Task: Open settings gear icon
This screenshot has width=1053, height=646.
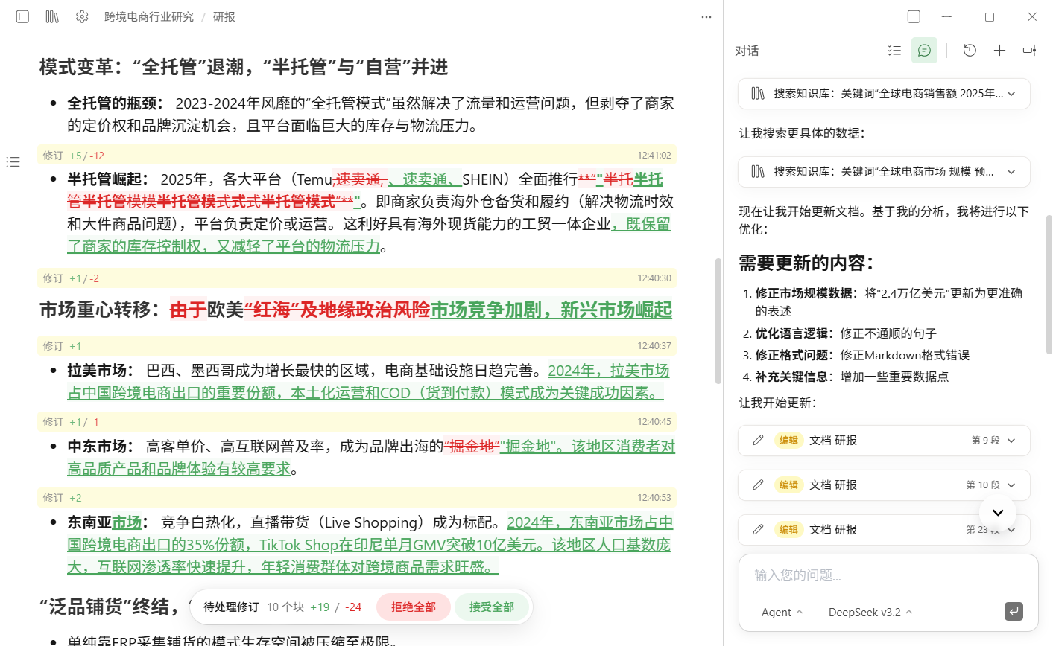Action: 82,16
